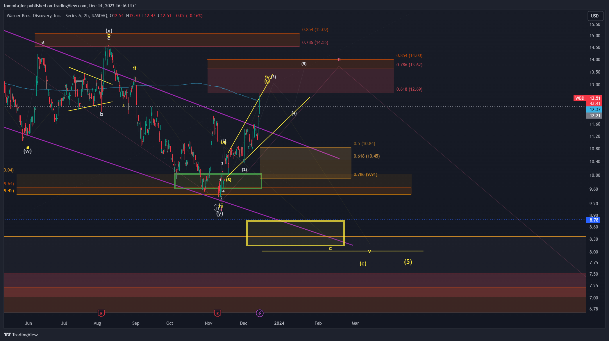Image resolution: width=609 pixels, height=341 pixels.
Task: Click the L12.47 low value
Action: pyautogui.click(x=149, y=16)
